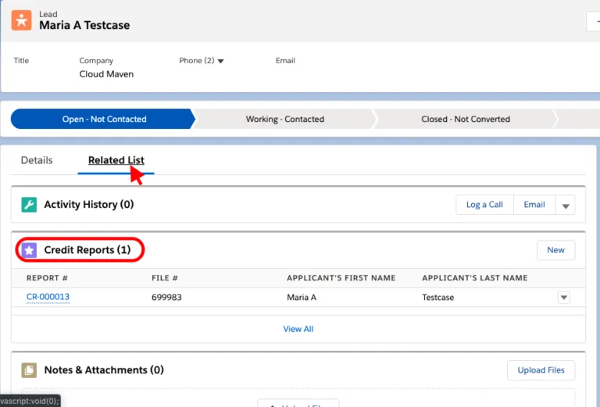
Task: Open the CR-000013 row actions dropdown
Action: [x=563, y=298]
